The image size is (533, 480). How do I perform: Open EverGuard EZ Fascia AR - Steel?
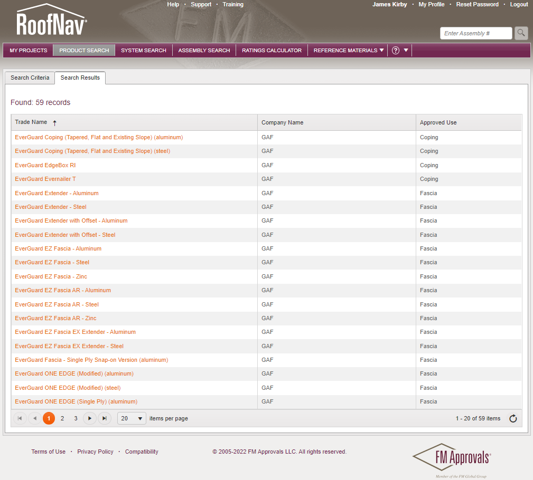click(x=57, y=304)
